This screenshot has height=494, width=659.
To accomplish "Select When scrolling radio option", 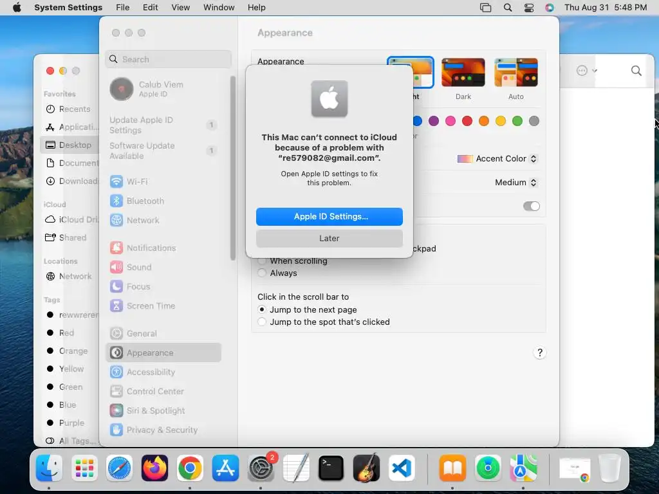I will 262,261.
